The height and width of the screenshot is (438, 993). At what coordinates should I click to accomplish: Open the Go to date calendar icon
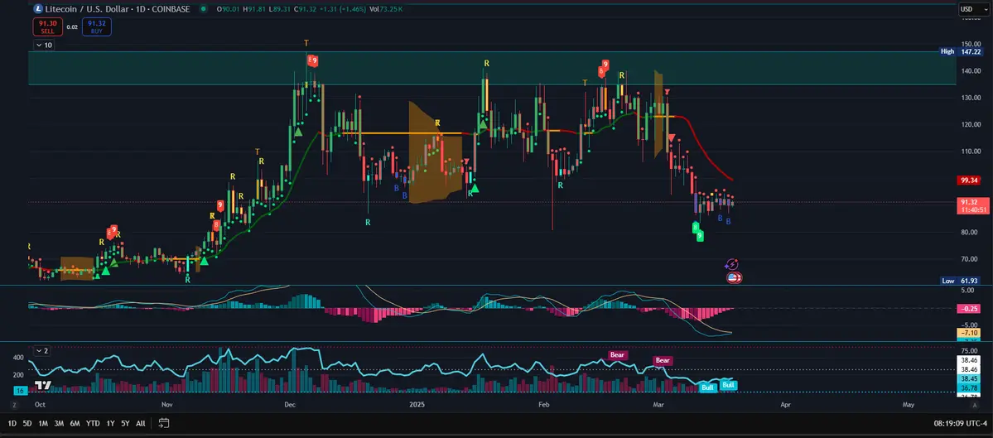(x=164, y=423)
